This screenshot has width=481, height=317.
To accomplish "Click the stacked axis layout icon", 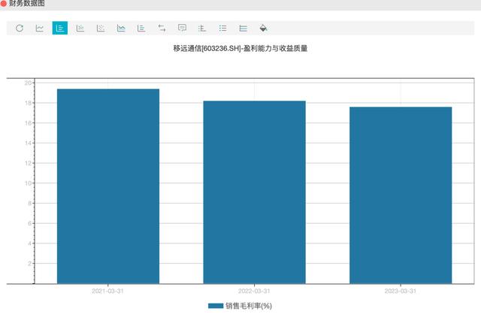I will (x=202, y=29).
